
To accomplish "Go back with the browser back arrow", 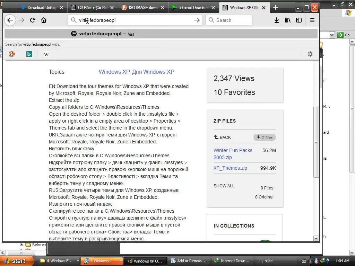I will (x=10, y=20).
